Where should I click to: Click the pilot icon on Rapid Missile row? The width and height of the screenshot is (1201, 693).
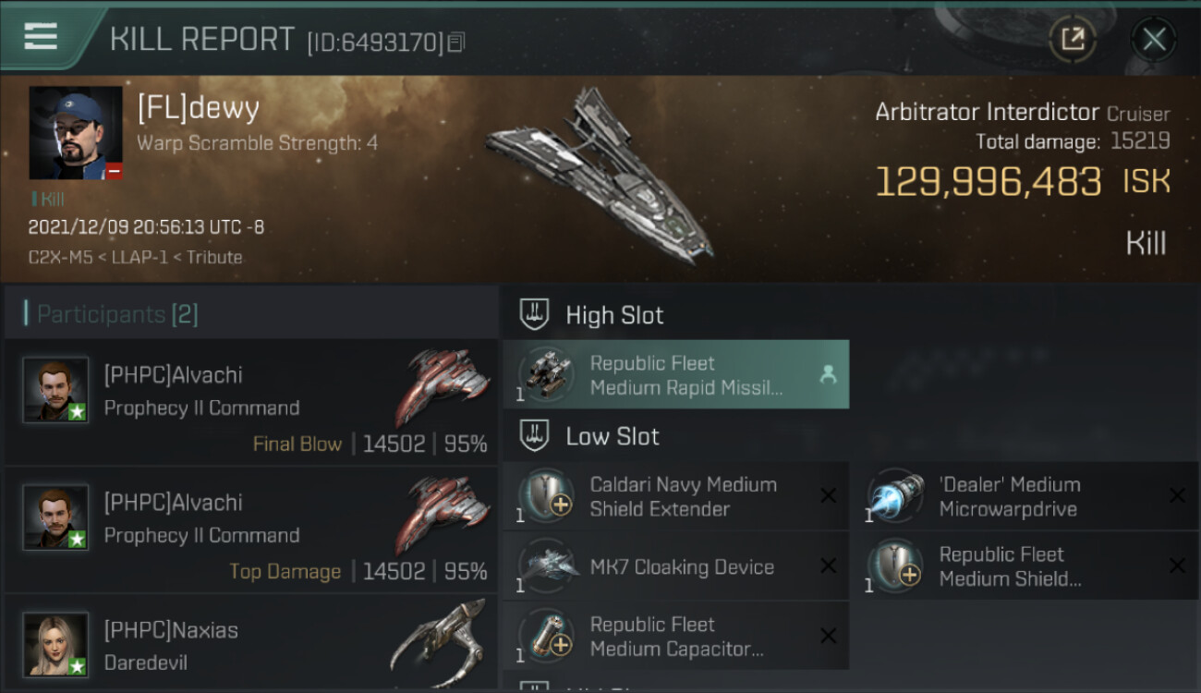click(x=828, y=375)
